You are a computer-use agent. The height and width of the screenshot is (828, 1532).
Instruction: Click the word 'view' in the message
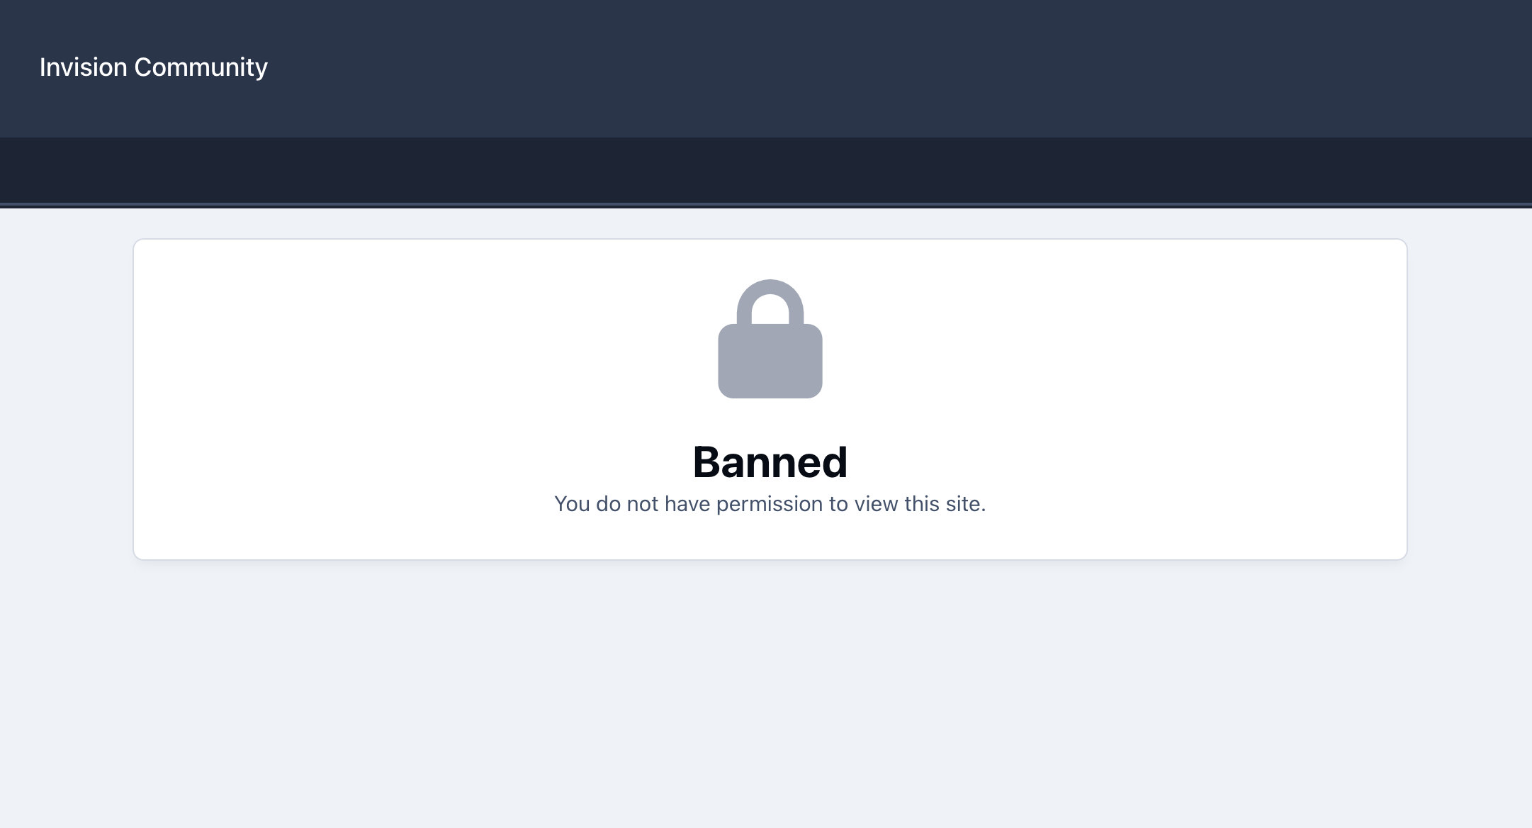click(x=876, y=504)
